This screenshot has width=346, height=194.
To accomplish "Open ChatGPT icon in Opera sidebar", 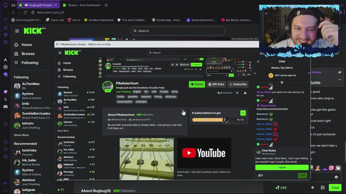I will pos(5,67).
